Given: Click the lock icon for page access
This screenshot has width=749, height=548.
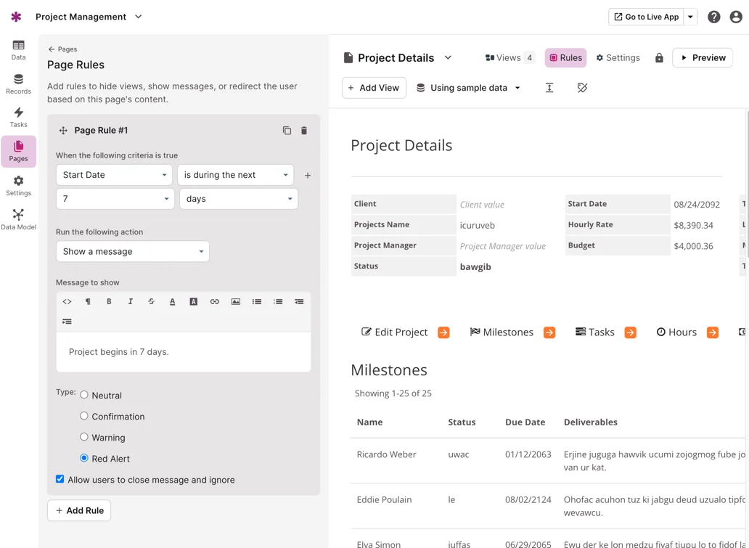Looking at the screenshot, I should 659,58.
